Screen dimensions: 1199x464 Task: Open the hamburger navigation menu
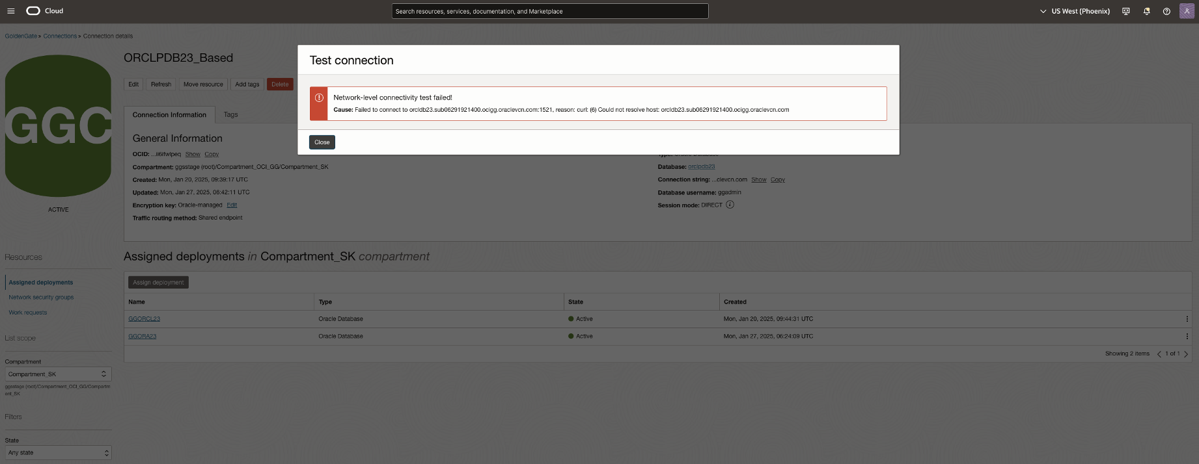coord(10,11)
